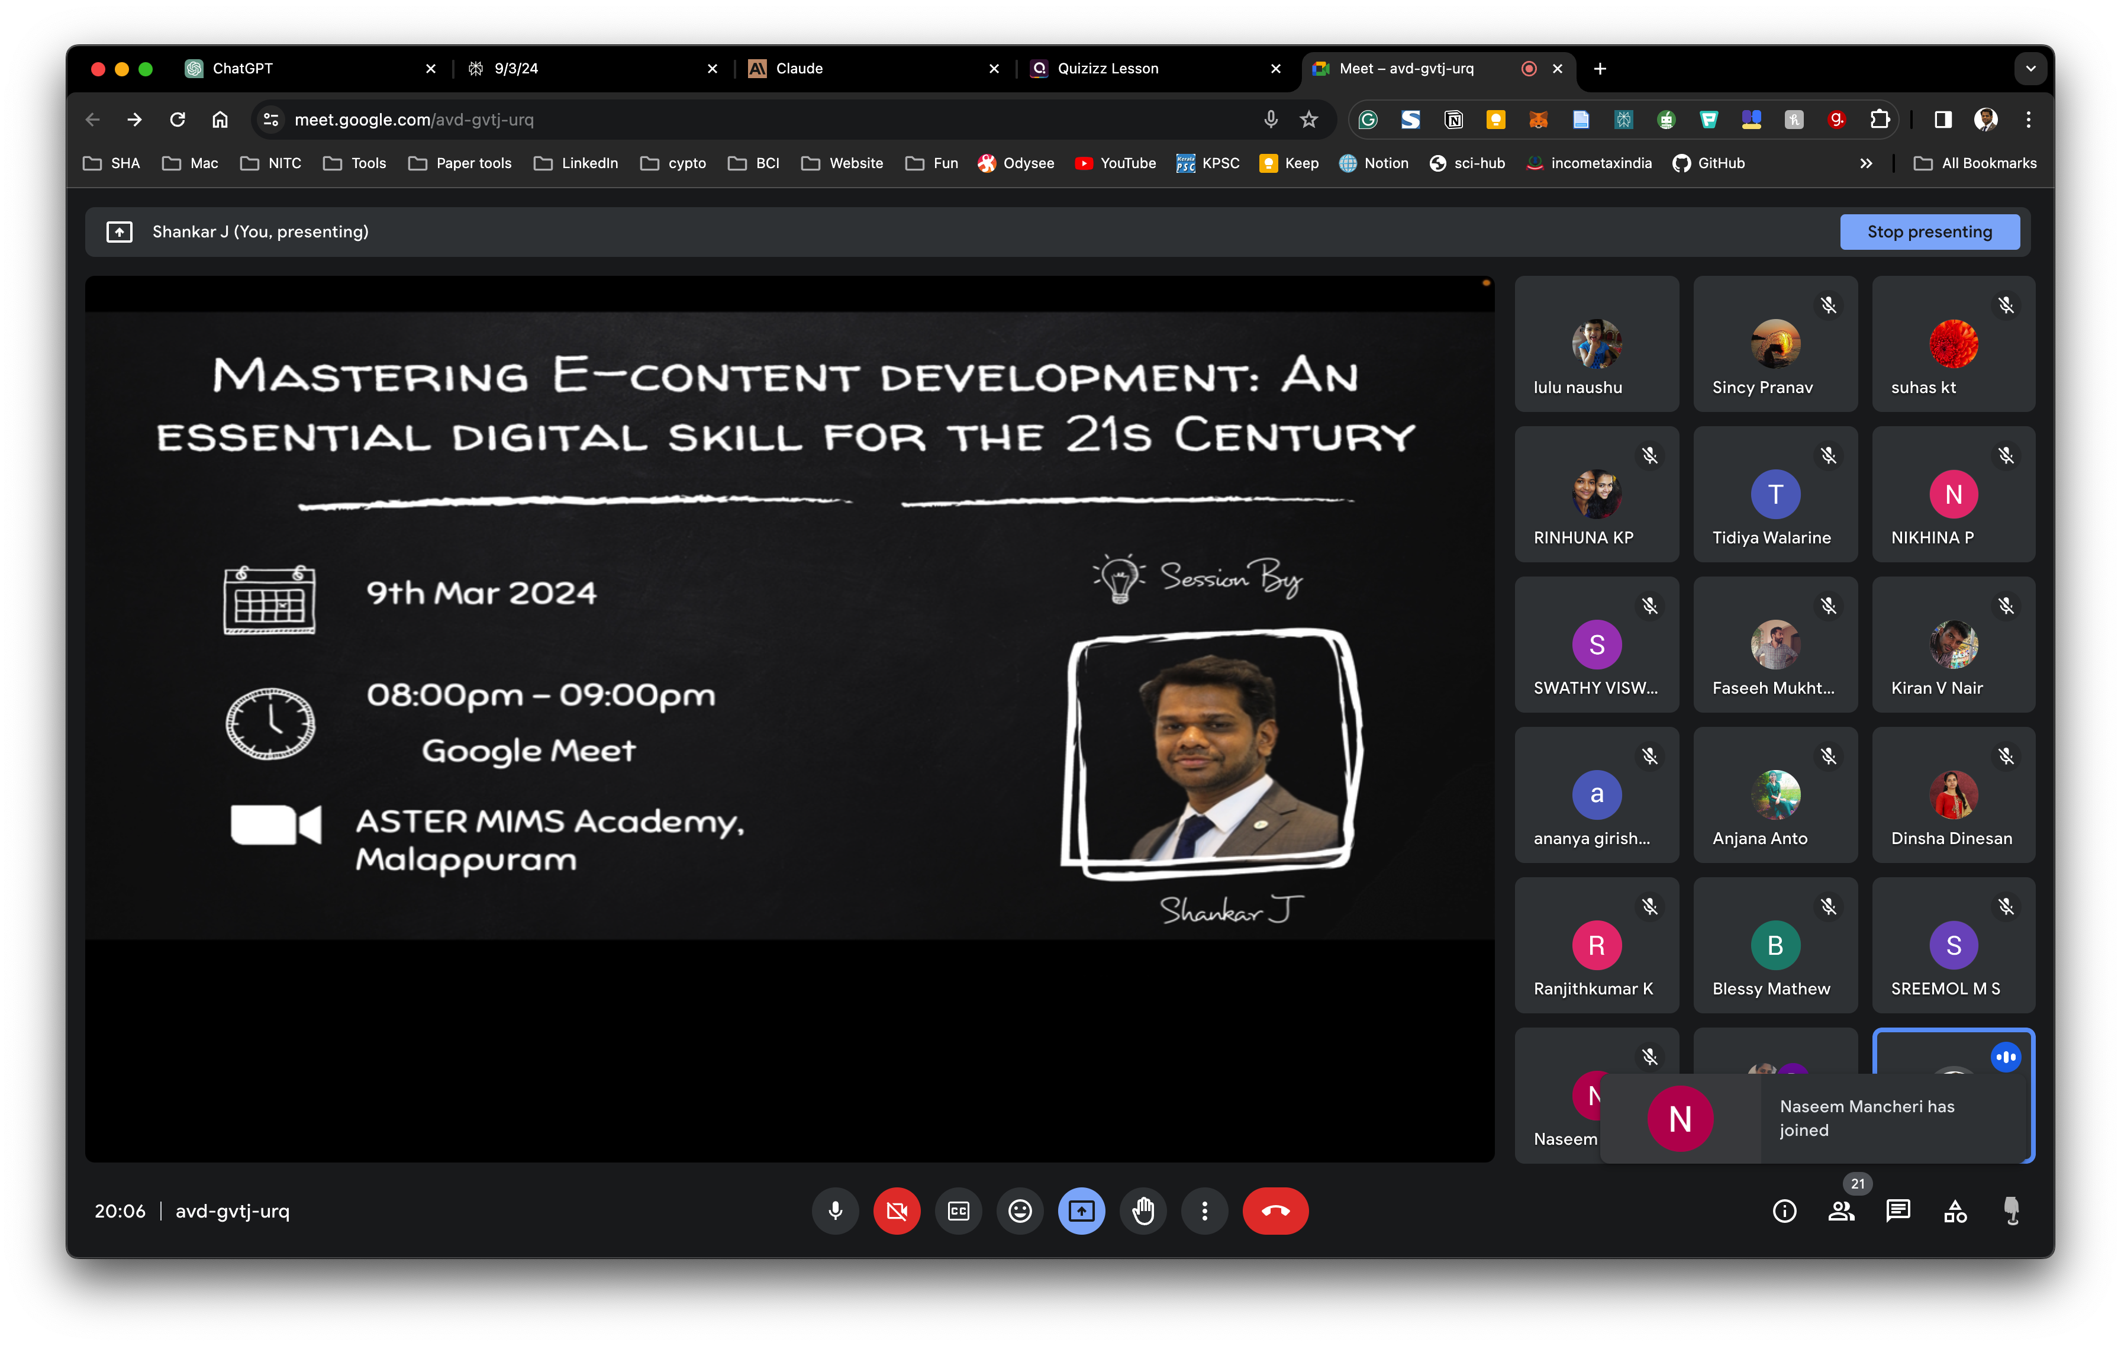
Task: Bookmark this page with the star
Action: click(x=1309, y=120)
